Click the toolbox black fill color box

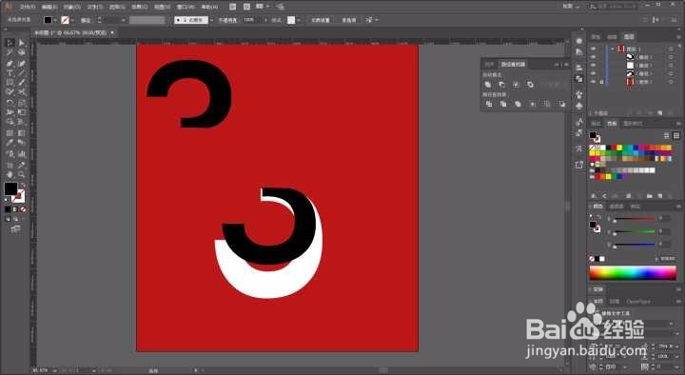tap(10, 188)
